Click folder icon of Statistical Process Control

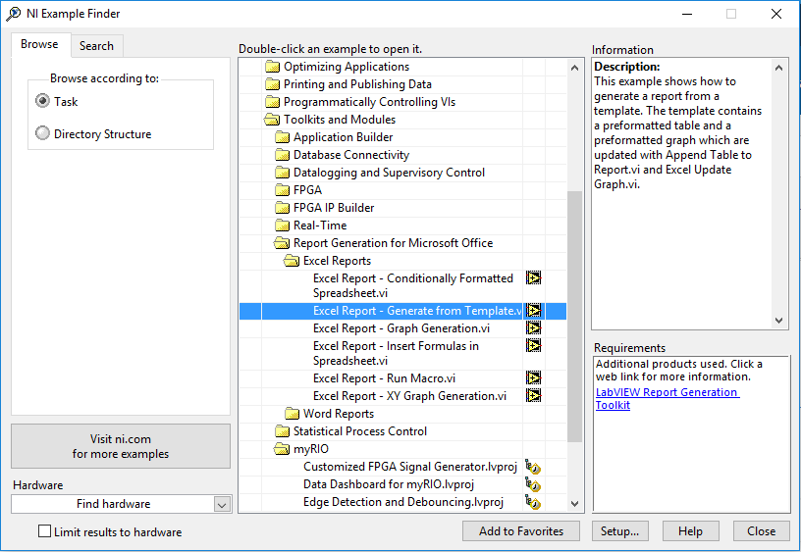tap(282, 431)
